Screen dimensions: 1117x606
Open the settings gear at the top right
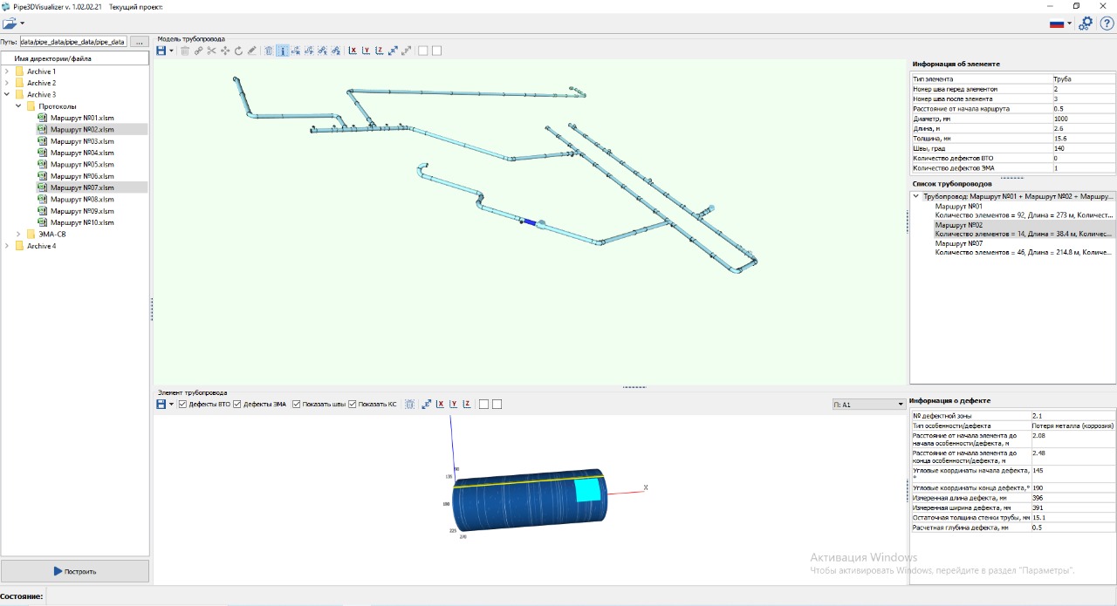click(1086, 24)
